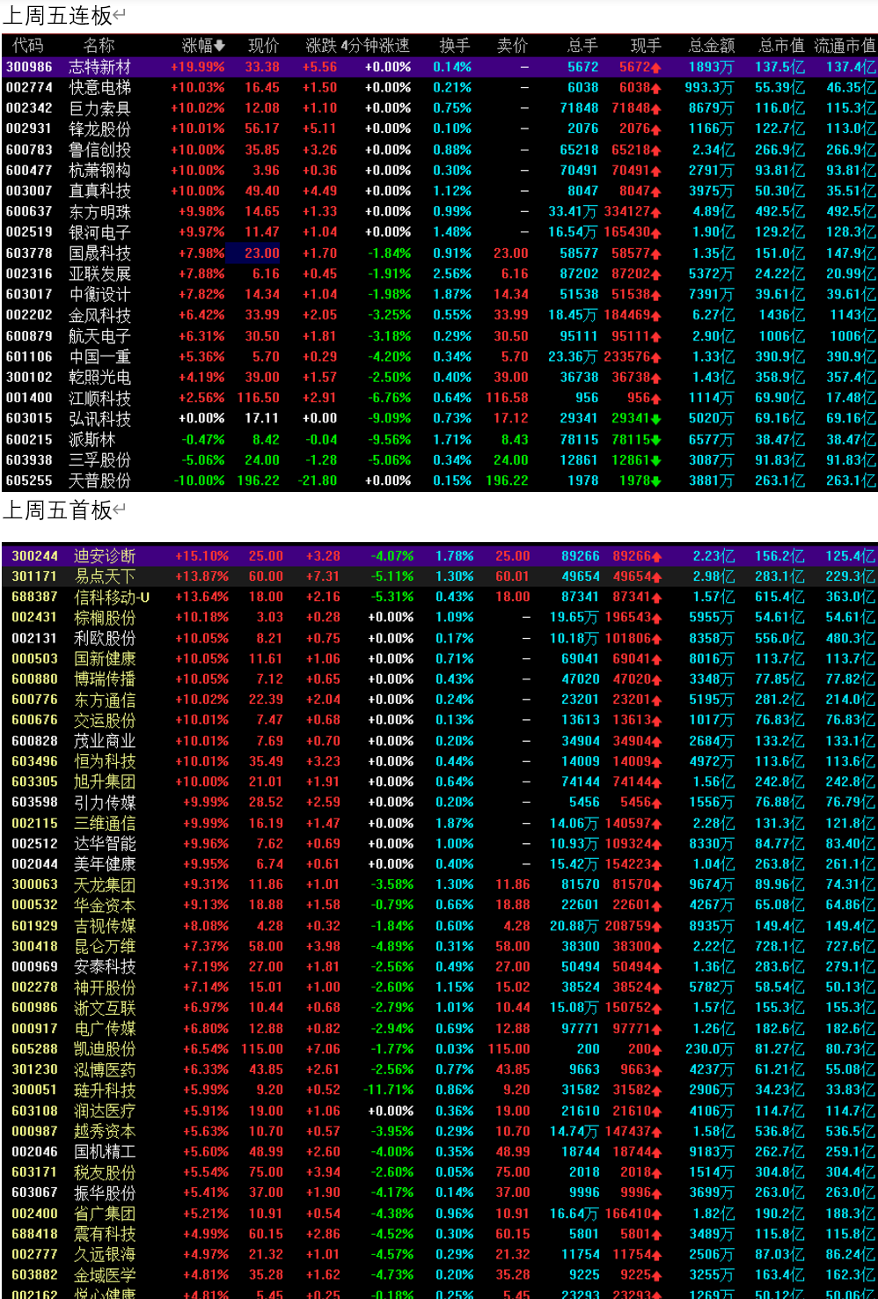Click the 达华智能 stock name
The height and width of the screenshot is (1299, 878).
(x=105, y=843)
